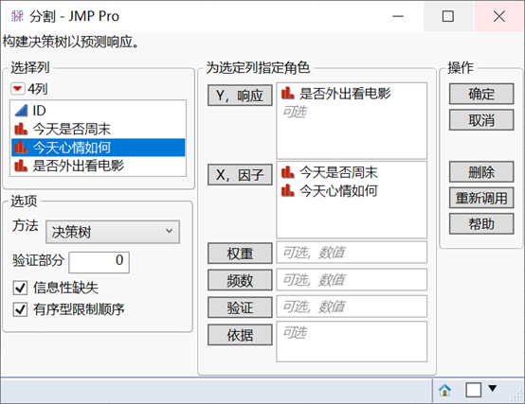Click the 取消 button
525x404 pixels.
coord(481,120)
